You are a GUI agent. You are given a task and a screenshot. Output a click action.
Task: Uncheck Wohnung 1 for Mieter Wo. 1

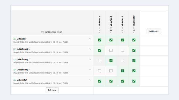tap(99, 50)
